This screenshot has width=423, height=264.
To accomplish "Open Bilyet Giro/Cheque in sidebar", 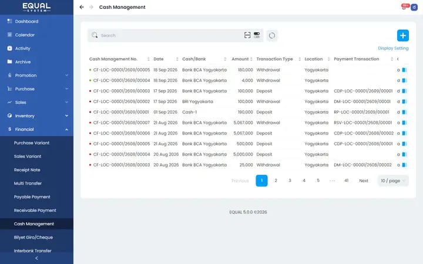I will click(x=33, y=237).
